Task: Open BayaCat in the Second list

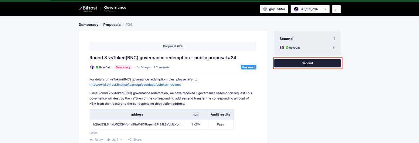Action: coord(294,48)
